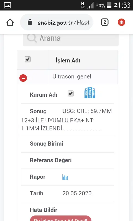The image size is (133, 221).
Task: Tap the Tarih 20.05.2020 date value
Action: [x=77, y=193]
